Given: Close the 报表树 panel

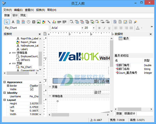Looking at the screenshot, I should click(x=40, y=34).
